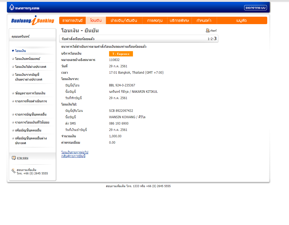Switch to the การลงทุน tab
Screen dimensions: 289x225
[155, 20]
